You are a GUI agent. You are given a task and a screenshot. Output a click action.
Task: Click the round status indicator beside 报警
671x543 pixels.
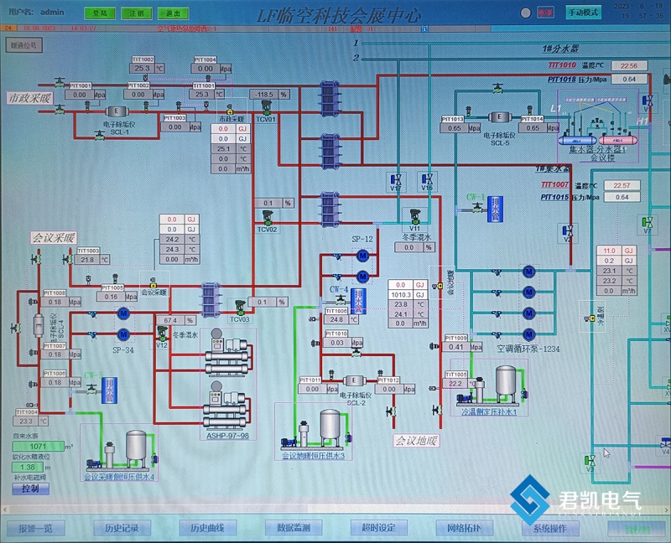pyautogui.click(x=526, y=13)
